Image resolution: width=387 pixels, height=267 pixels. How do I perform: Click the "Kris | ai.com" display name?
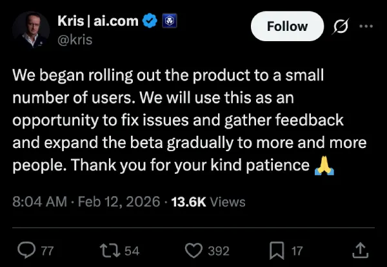pyautogui.click(x=97, y=21)
